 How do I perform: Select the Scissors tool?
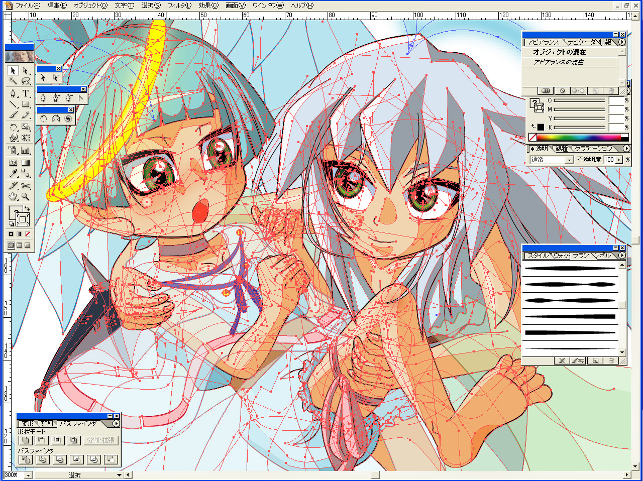(x=26, y=186)
